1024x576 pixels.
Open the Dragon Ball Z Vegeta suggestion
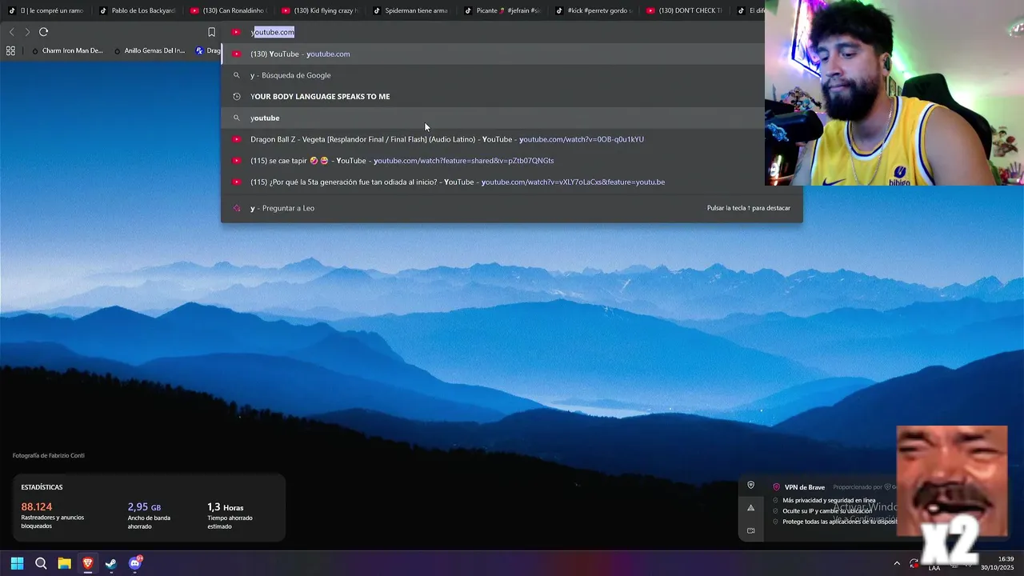point(512,139)
